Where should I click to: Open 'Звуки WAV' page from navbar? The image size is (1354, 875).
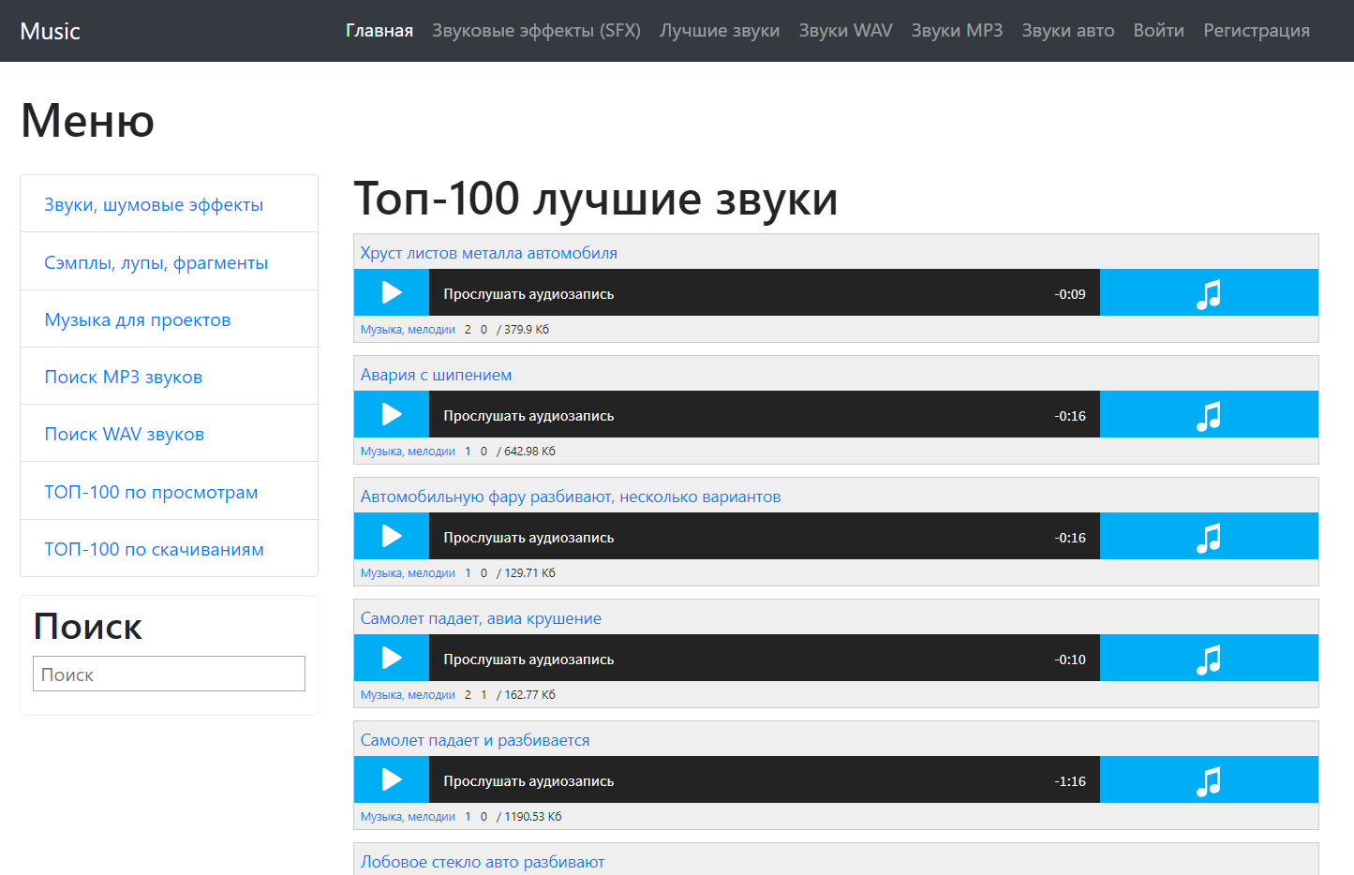[x=845, y=31]
